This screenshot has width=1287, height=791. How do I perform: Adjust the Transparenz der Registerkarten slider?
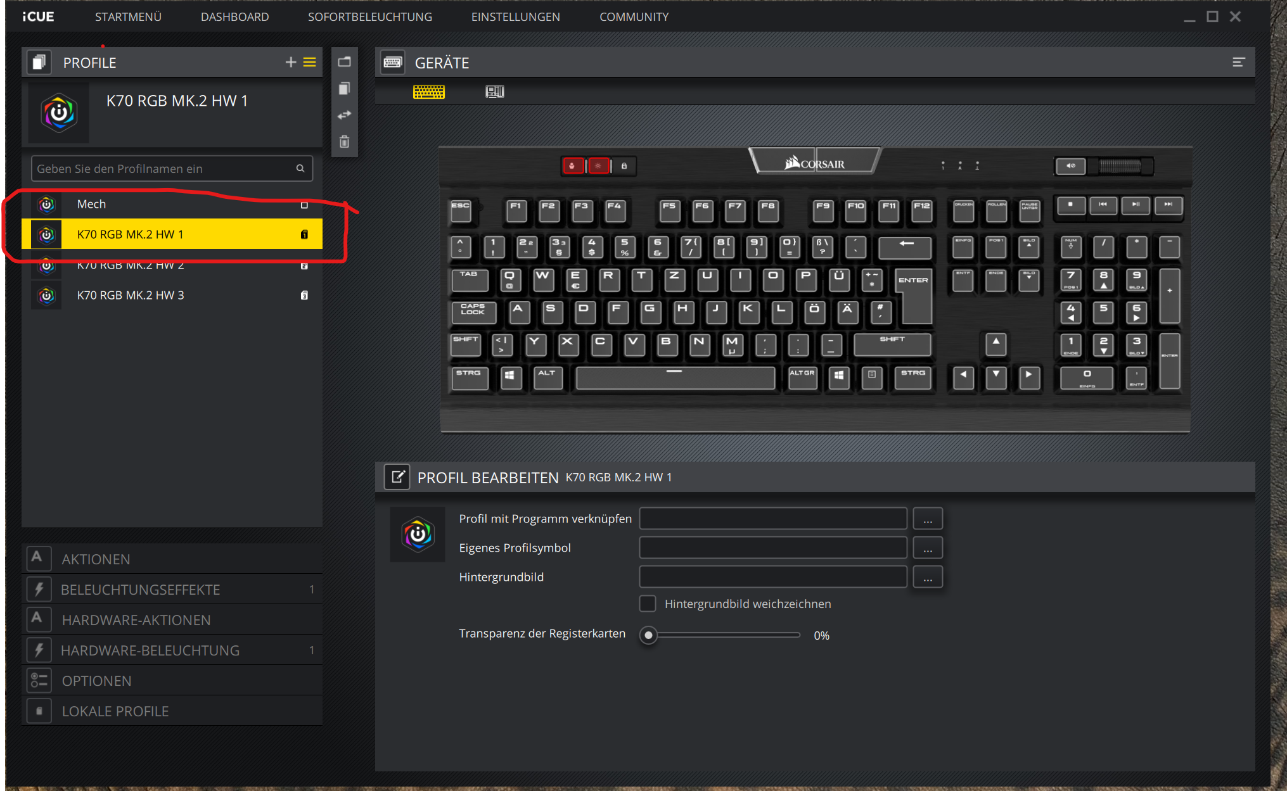tap(648, 635)
